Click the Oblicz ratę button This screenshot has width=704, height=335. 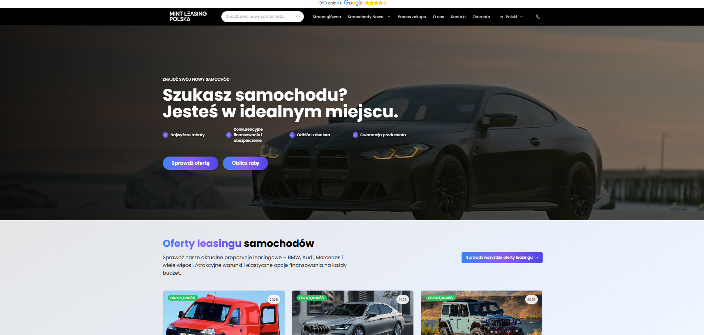(245, 163)
